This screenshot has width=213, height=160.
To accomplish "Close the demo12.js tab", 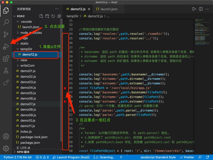I will click(89, 9).
